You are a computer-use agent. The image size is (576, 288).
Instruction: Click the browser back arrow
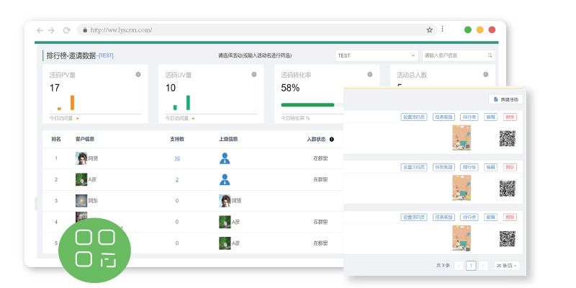tap(40, 30)
